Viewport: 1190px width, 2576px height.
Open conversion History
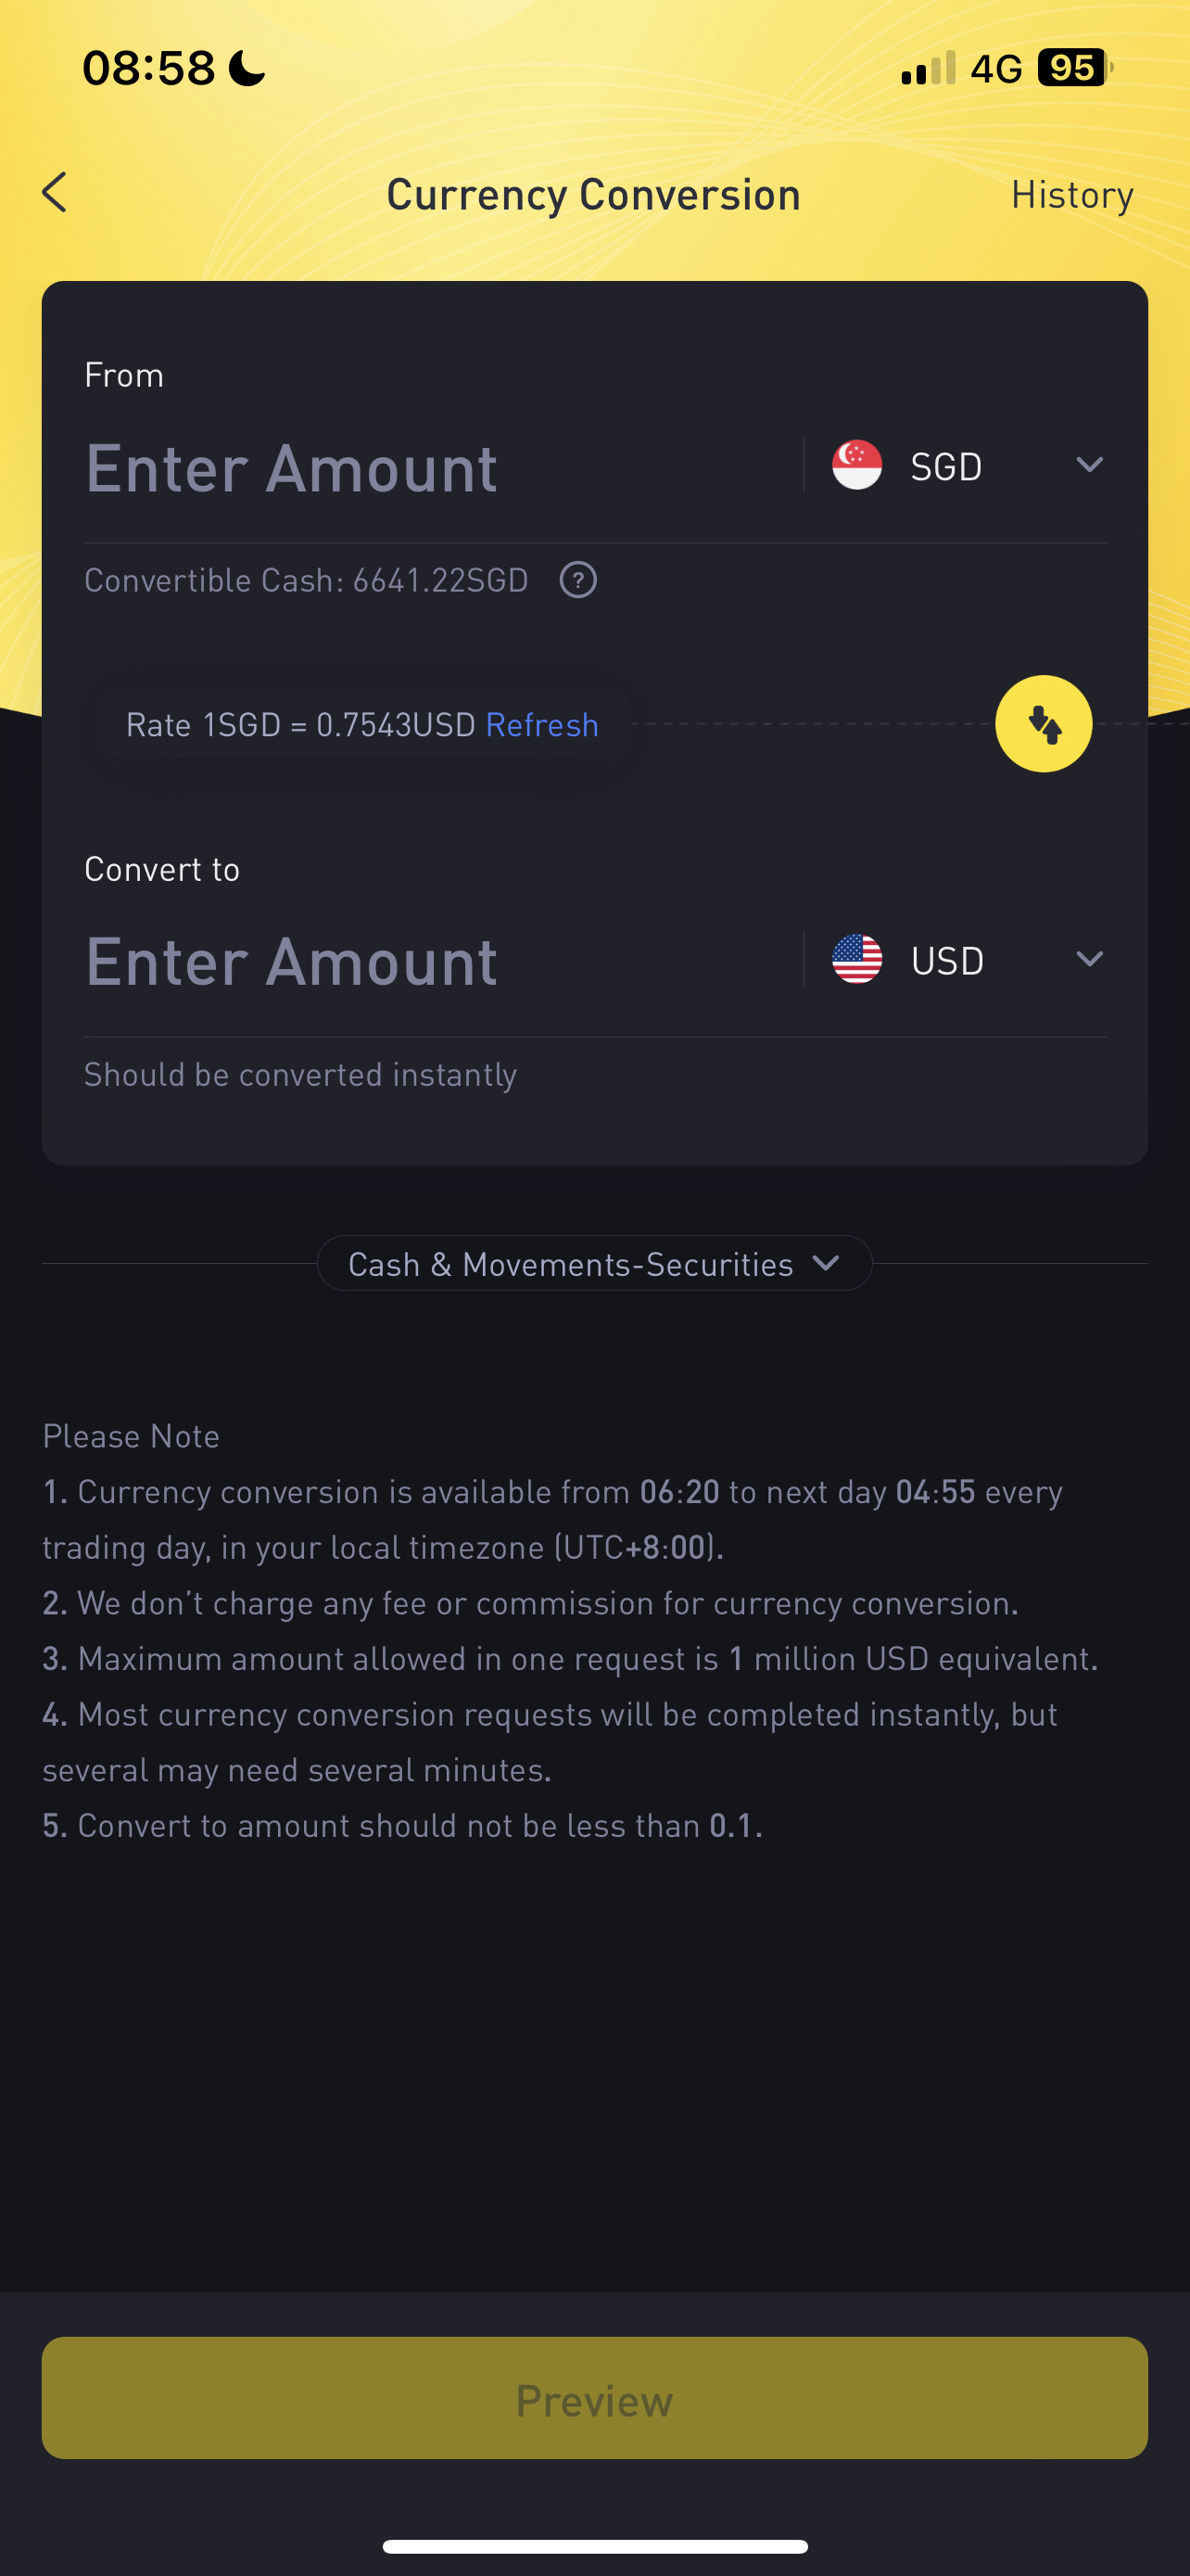[x=1071, y=194]
